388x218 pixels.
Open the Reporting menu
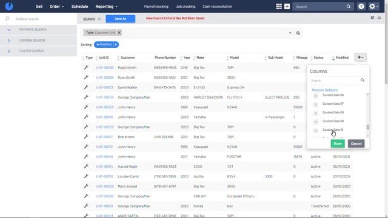point(107,7)
